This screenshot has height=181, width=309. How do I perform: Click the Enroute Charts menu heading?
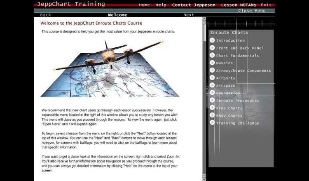tap(229, 33)
